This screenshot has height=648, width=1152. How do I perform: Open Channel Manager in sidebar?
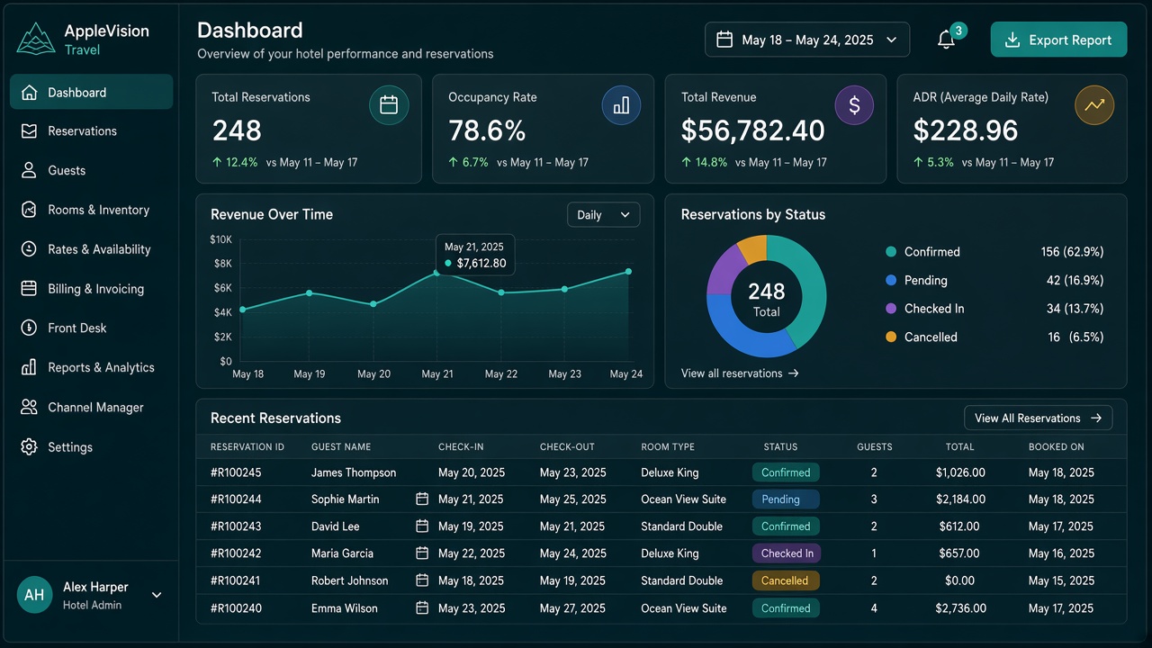pos(91,408)
